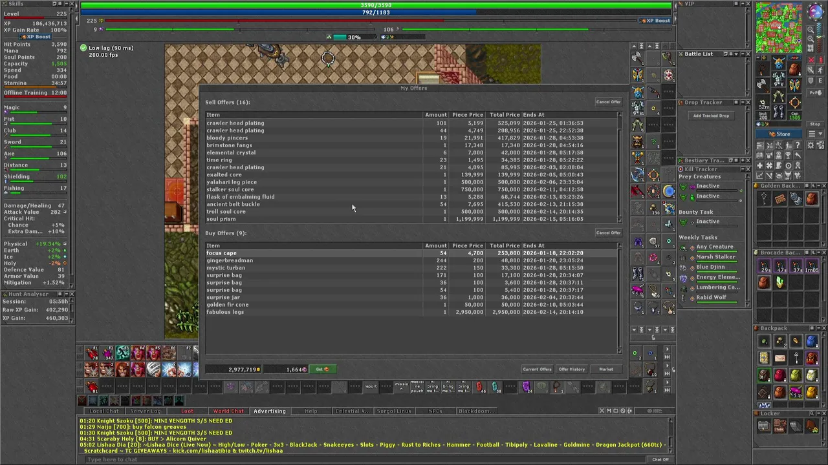Select the axe weapon slot
Screen dimensions: 828x465
763,85
